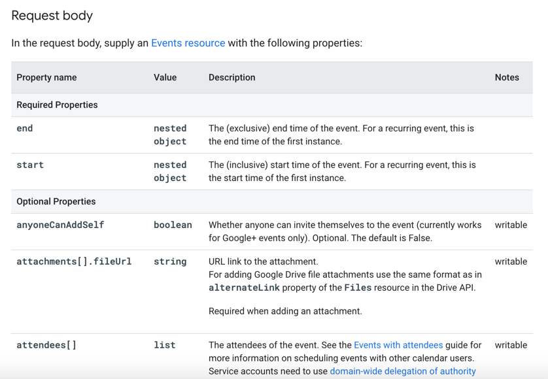
Task: Click the Property name column header
Action: tap(46, 77)
